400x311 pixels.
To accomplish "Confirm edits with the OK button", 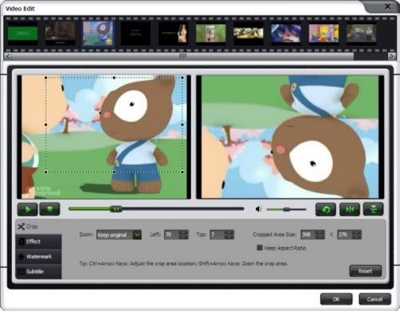I will 336,299.
